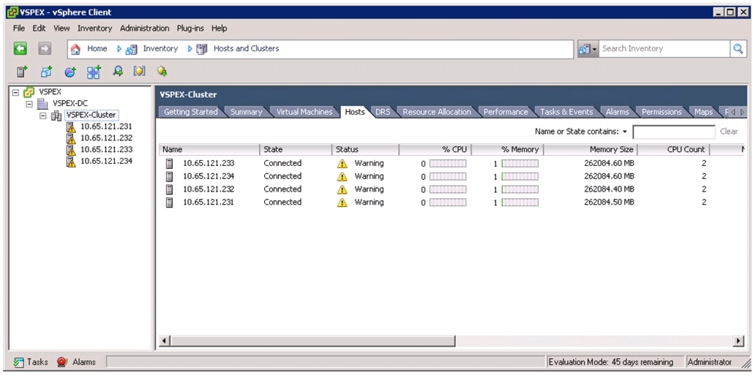Click the New Resource Pool pie icon
Screen dimensions: 753x378
pos(70,72)
